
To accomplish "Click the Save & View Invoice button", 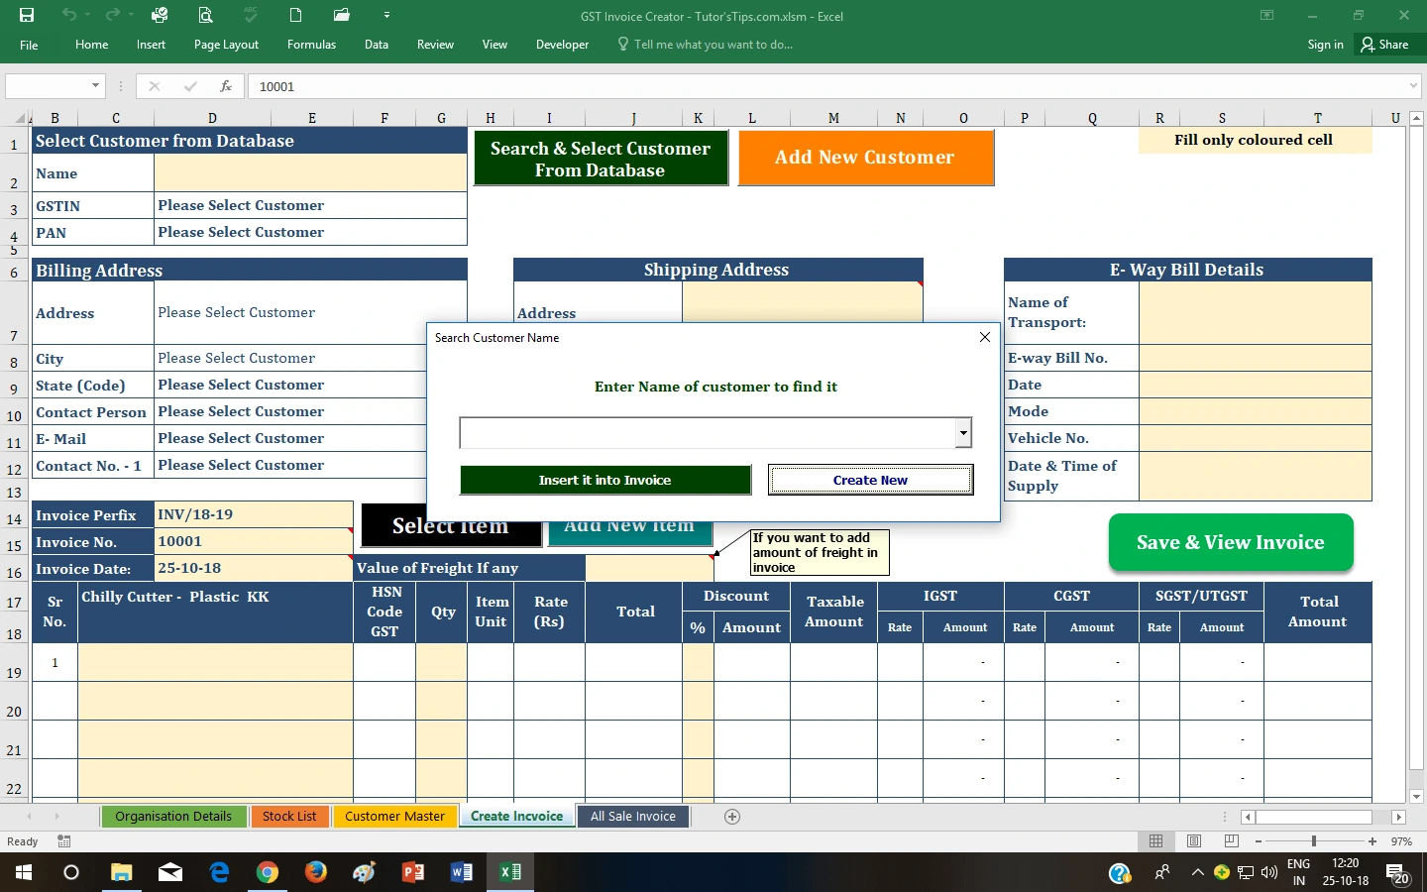I will (x=1231, y=542).
